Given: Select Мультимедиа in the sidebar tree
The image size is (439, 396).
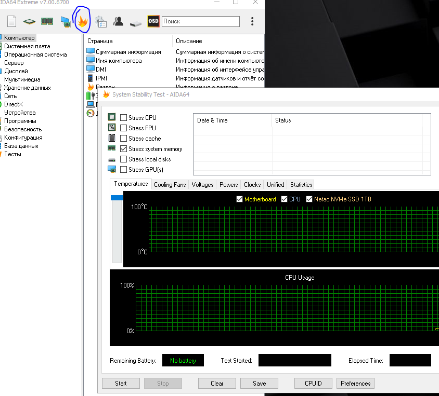Looking at the screenshot, I should tap(22, 79).
